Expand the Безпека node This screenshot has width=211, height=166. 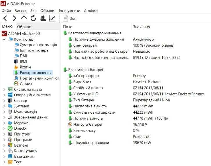[x=4, y=145]
